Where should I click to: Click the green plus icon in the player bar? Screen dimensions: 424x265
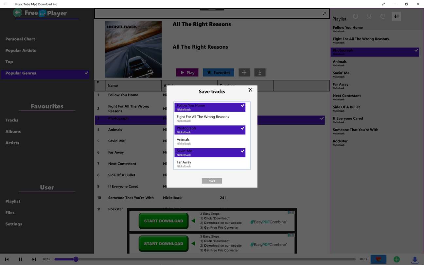coord(397,259)
